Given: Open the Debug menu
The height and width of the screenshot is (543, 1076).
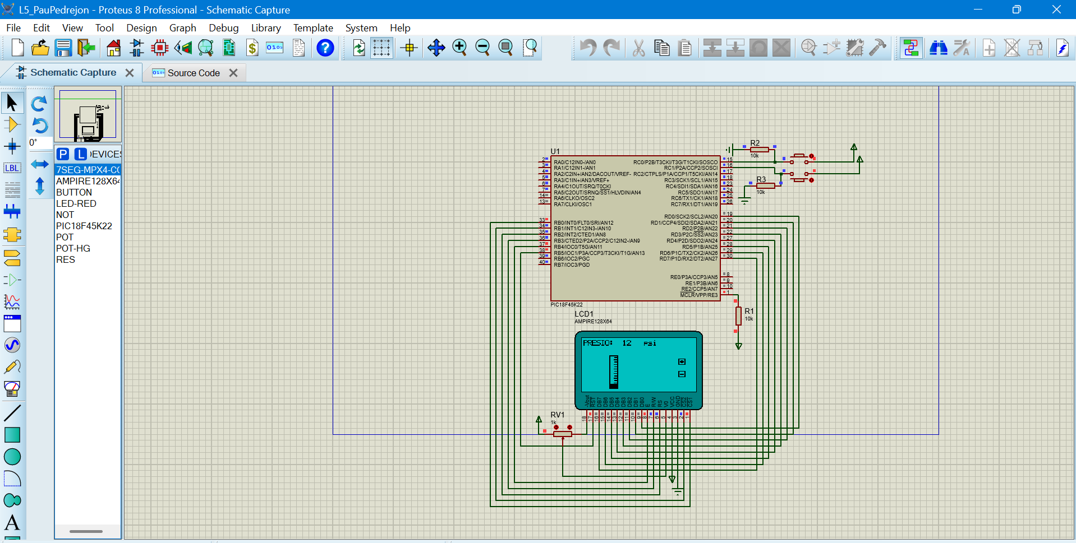Looking at the screenshot, I should pyautogui.click(x=224, y=28).
